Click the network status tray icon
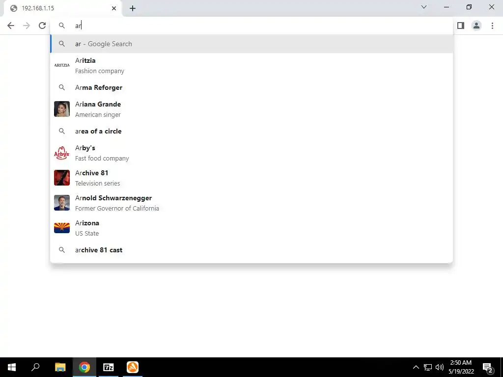Image resolution: width=503 pixels, height=377 pixels. click(428, 367)
